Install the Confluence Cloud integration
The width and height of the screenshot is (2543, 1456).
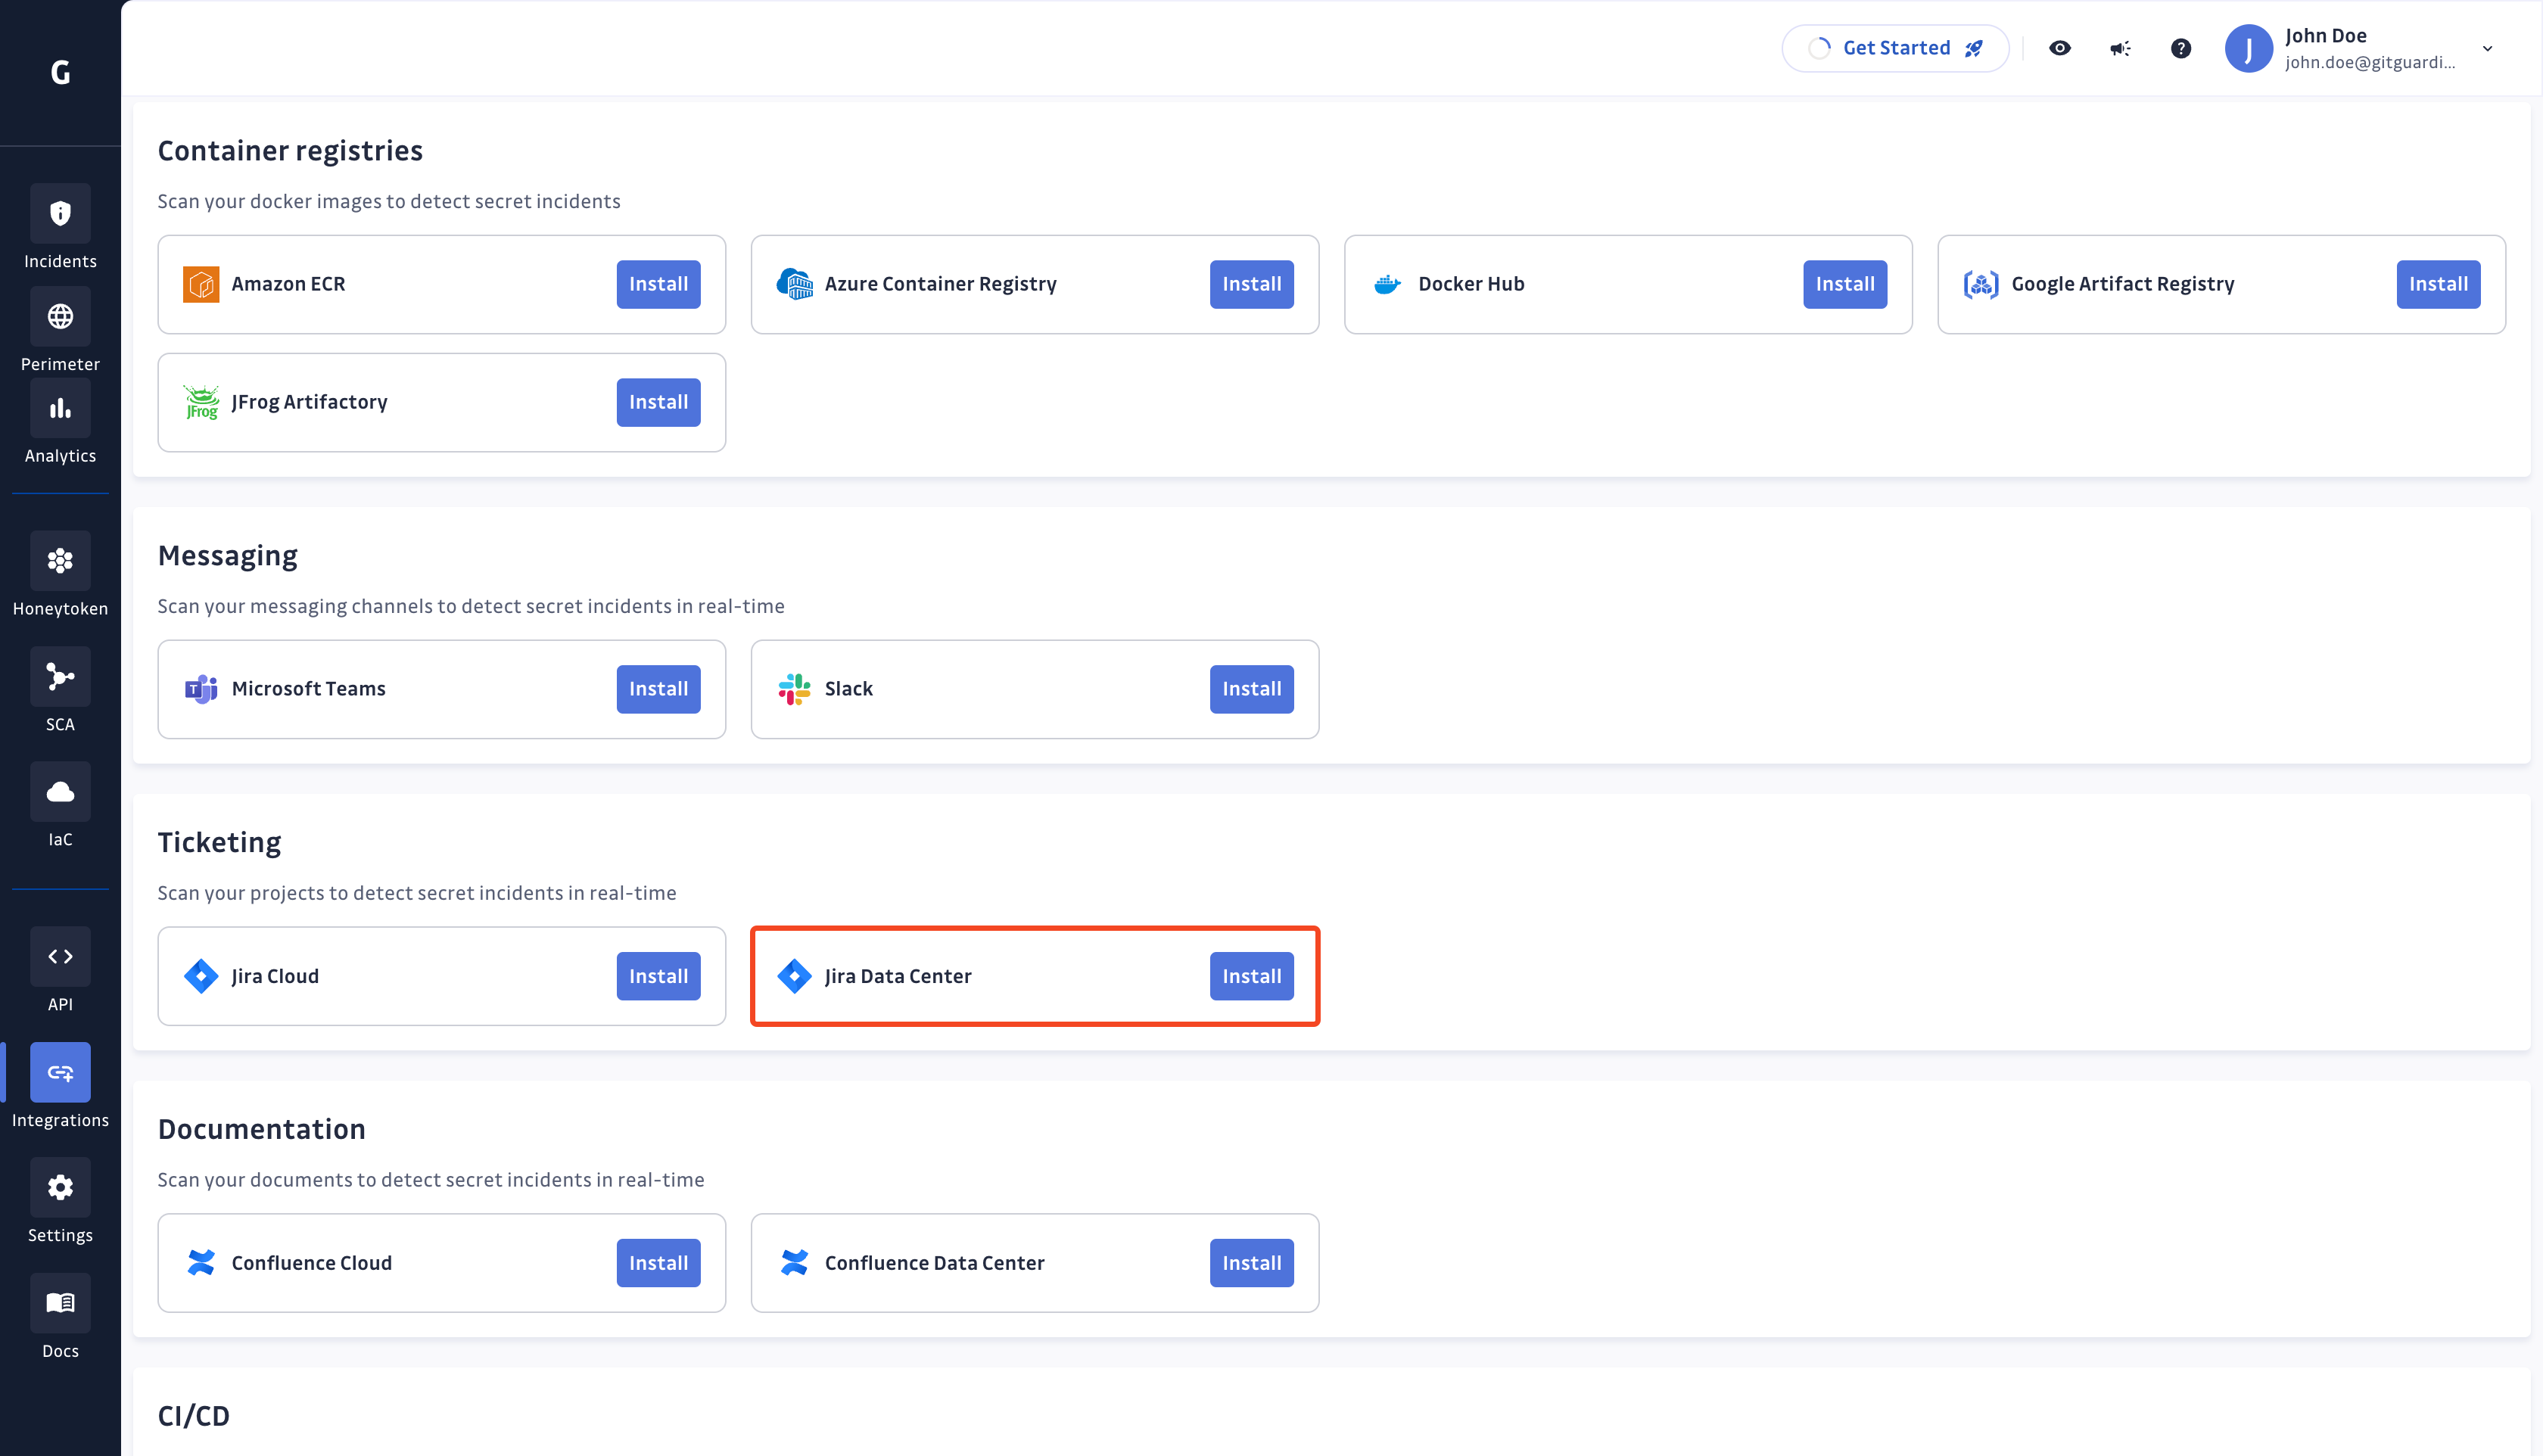coord(658,1263)
